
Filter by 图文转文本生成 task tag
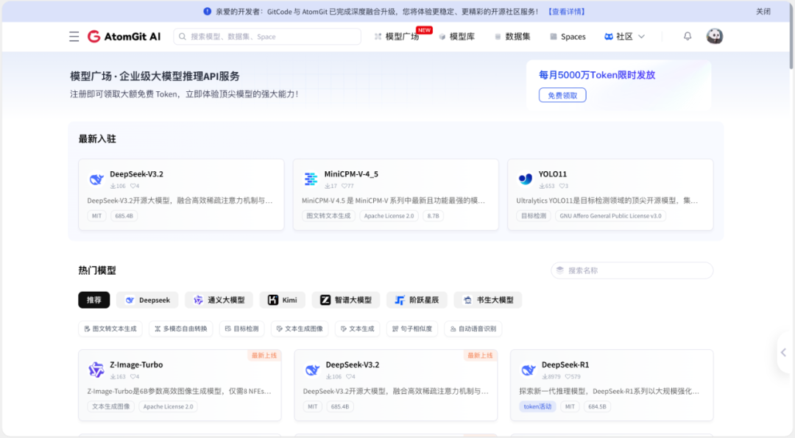click(x=110, y=328)
